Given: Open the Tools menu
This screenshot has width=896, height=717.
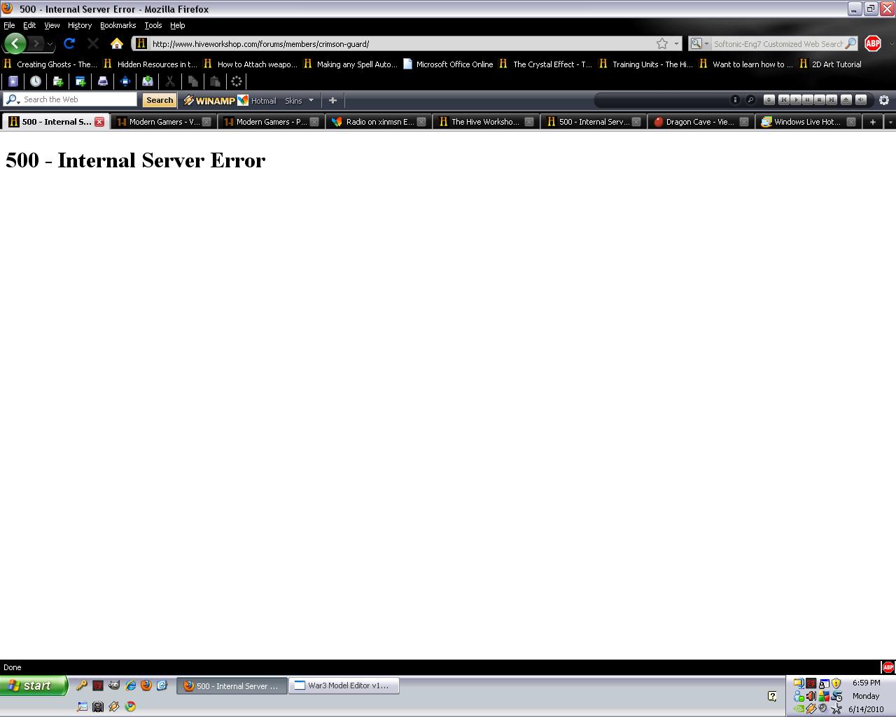Looking at the screenshot, I should point(153,25).
